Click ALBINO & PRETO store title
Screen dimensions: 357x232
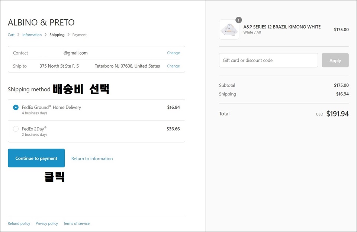click(41, 23)
